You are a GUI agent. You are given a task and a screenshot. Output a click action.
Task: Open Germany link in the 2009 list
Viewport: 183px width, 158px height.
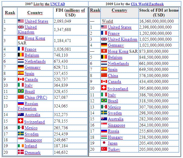click(116, 45)
